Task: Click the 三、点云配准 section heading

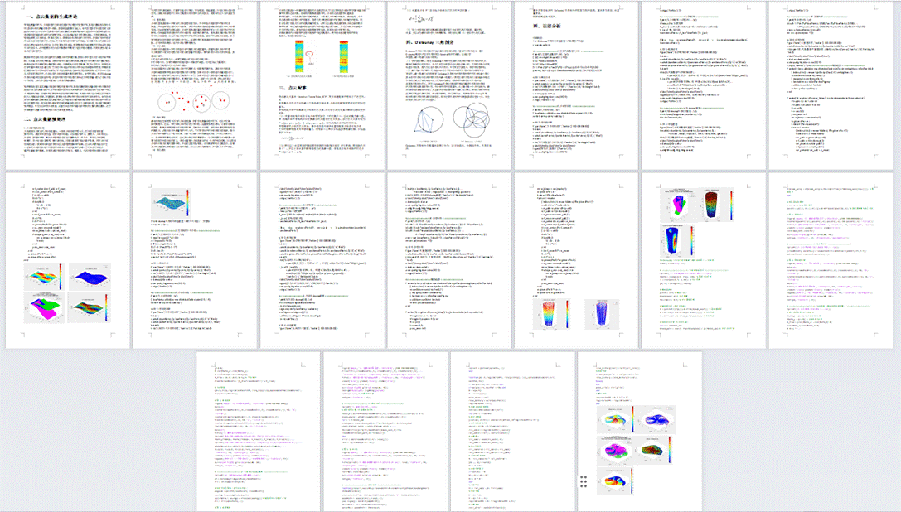Action: (283, 87)
